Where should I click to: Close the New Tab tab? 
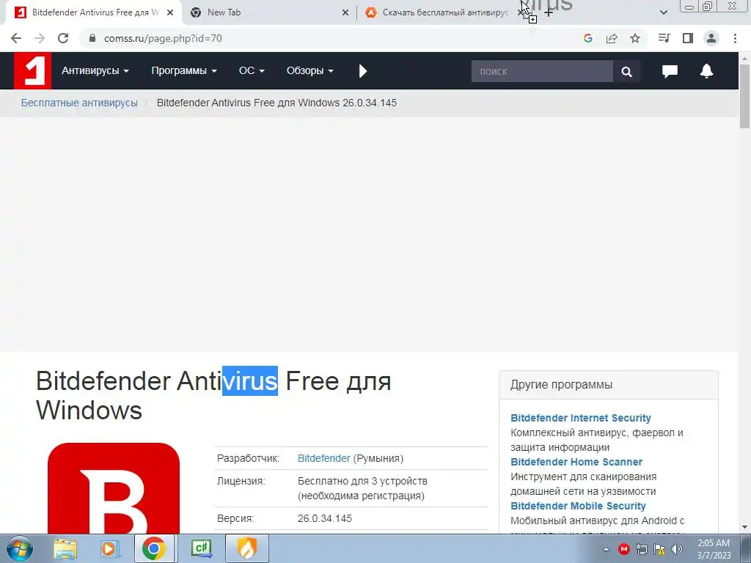345,13
